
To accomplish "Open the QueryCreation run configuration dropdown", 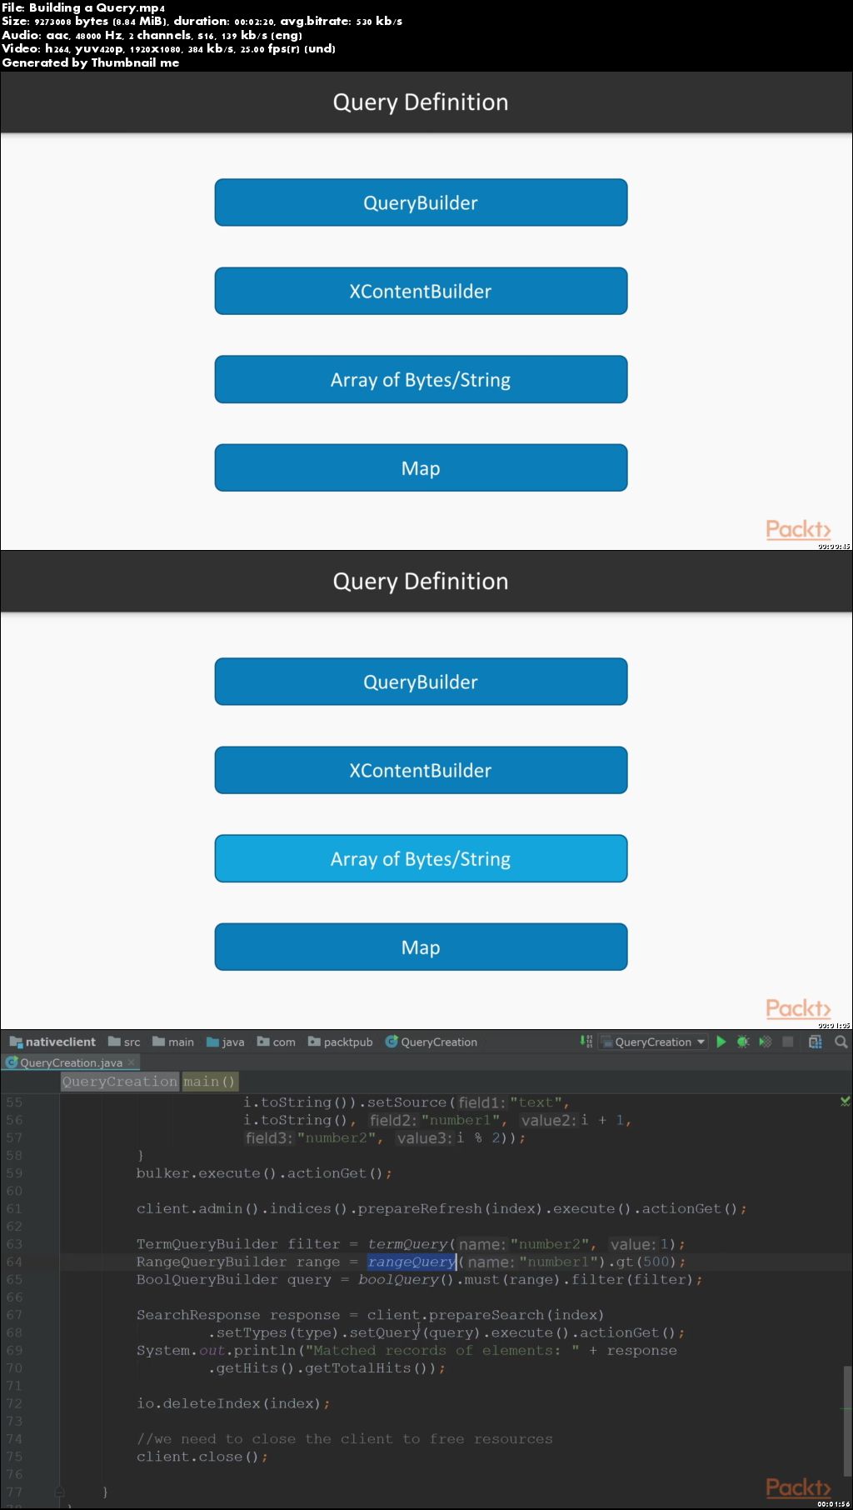I will click(652, 1042).
